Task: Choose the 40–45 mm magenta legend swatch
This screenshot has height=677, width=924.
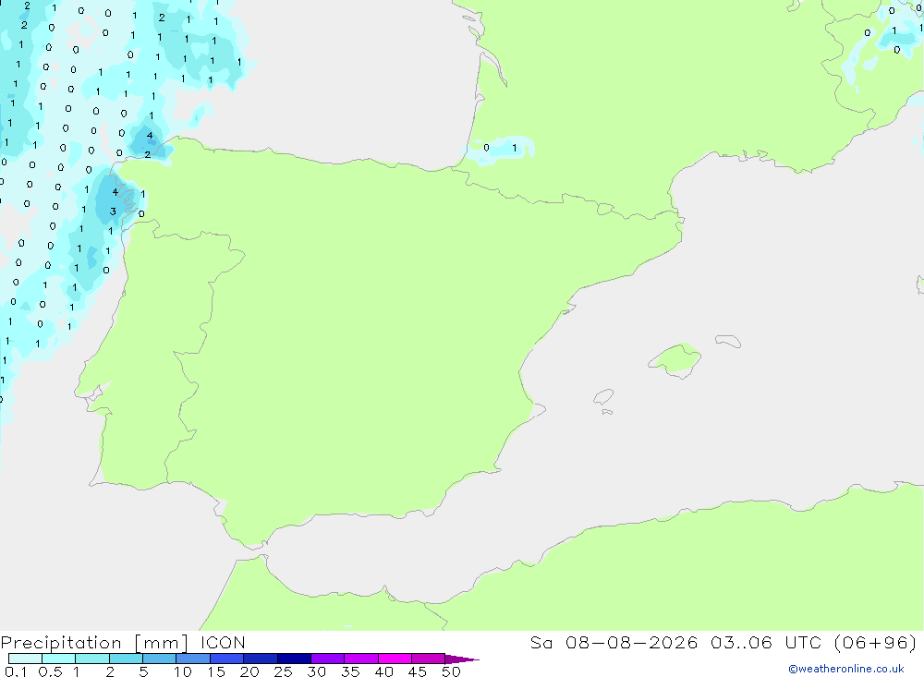Action: point(395,659)
